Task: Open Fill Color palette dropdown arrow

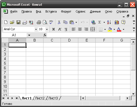Action: 114,29
